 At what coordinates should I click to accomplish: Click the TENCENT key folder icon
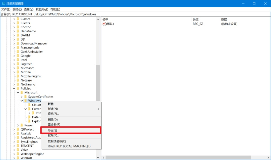[x=18, y=146]
